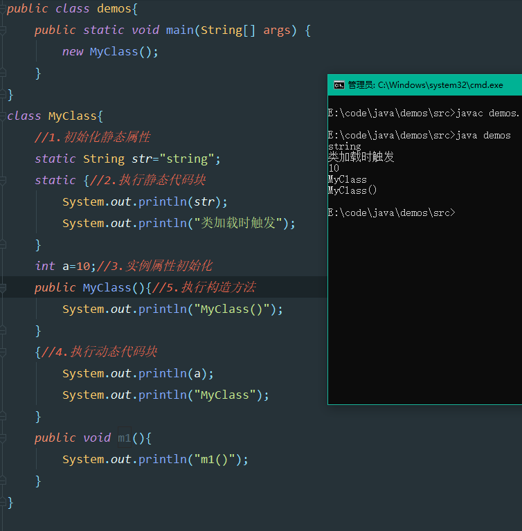Click the comment '//4.执行动态代码块'
The width and height of the screenshot is (522, 531).
pyautogui.click(x=99, y=352)
